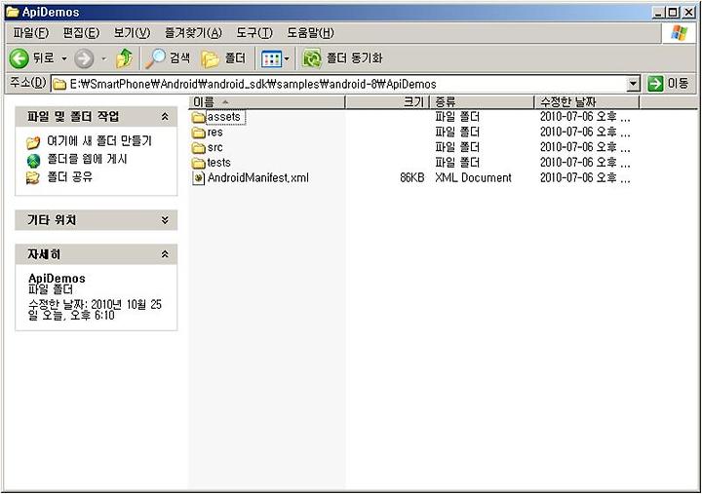Click the new folder task icon
The image size is (702, 494).
[x=33, y=142]
